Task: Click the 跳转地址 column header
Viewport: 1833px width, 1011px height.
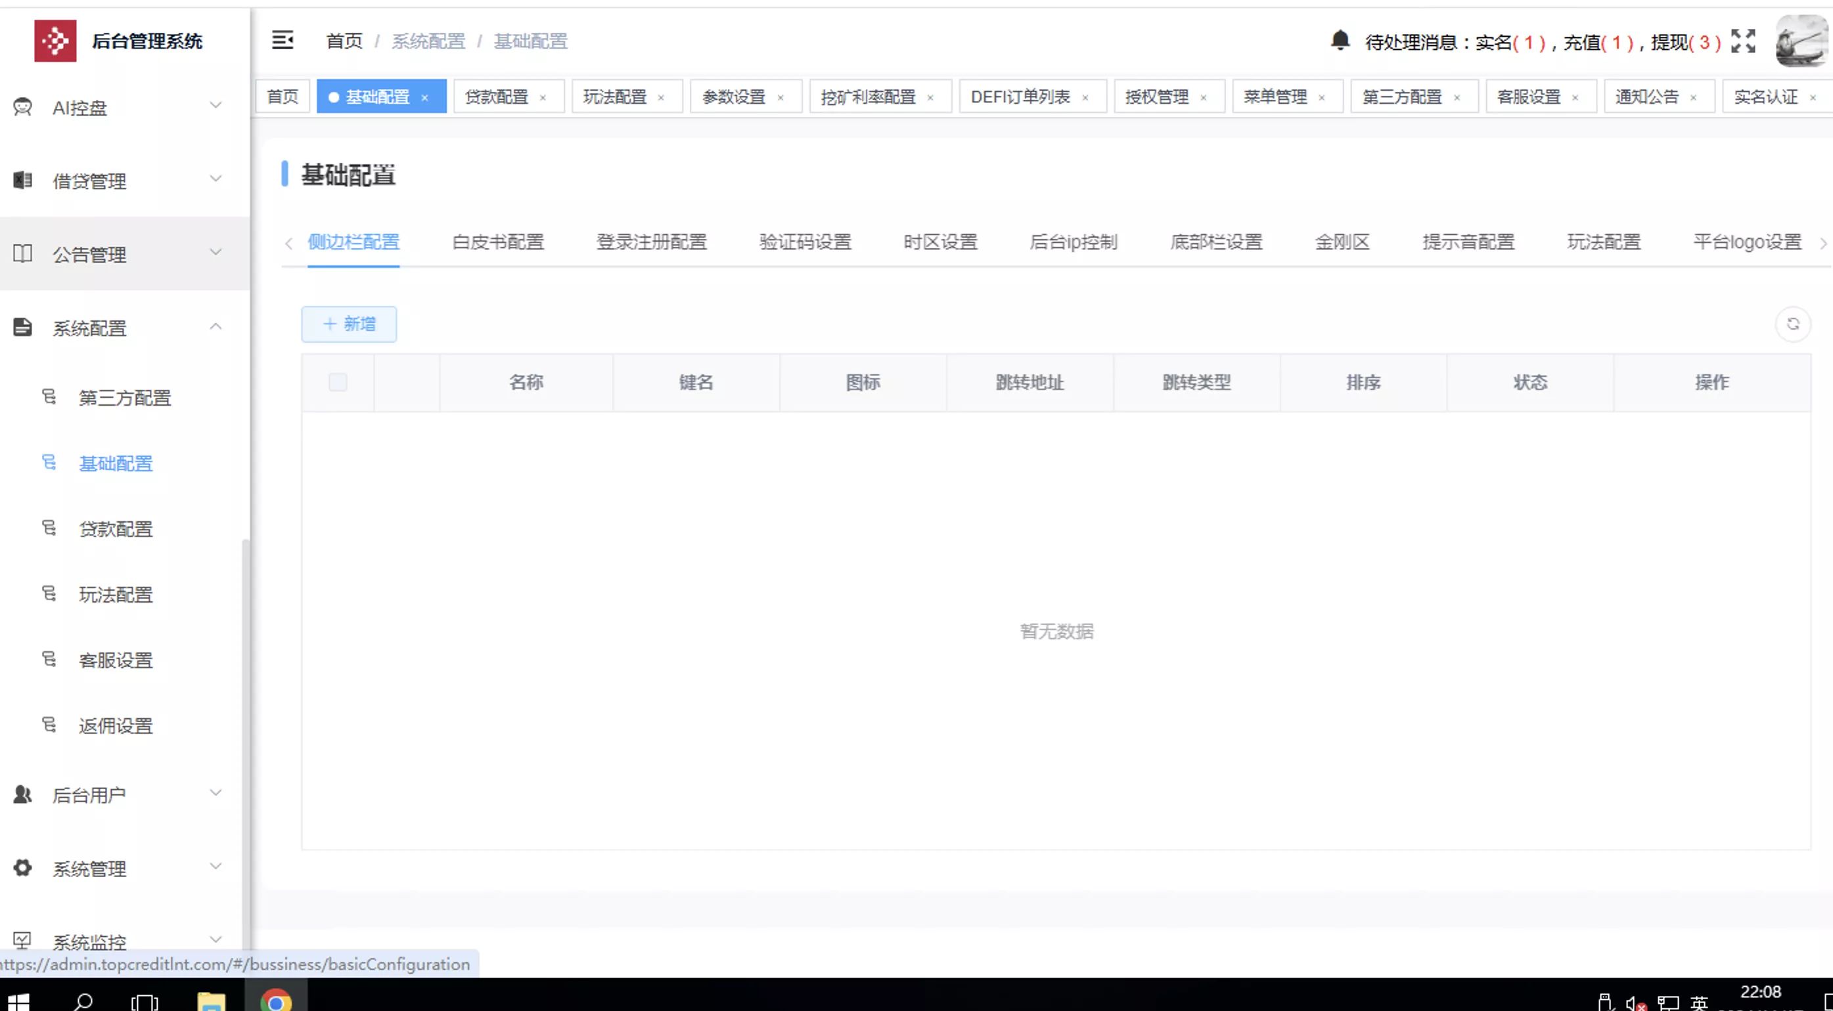Action: [x=1030, y=383]
